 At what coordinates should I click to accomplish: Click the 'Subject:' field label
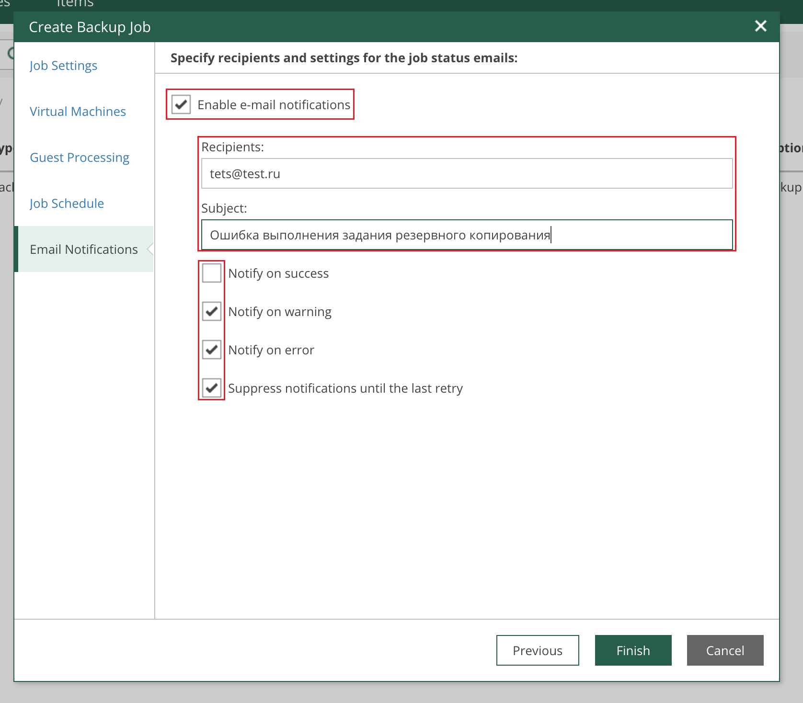(x=224, y=208)
